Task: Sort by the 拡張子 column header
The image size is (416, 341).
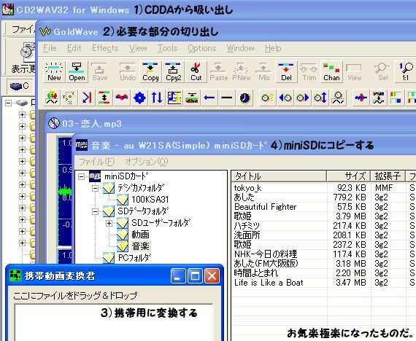Action: [x=388, y=176]
